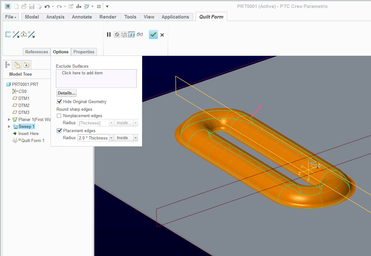Select the Quilt Form ribbon tab
This screenshot has width=371, height=256.
[211, 17]
